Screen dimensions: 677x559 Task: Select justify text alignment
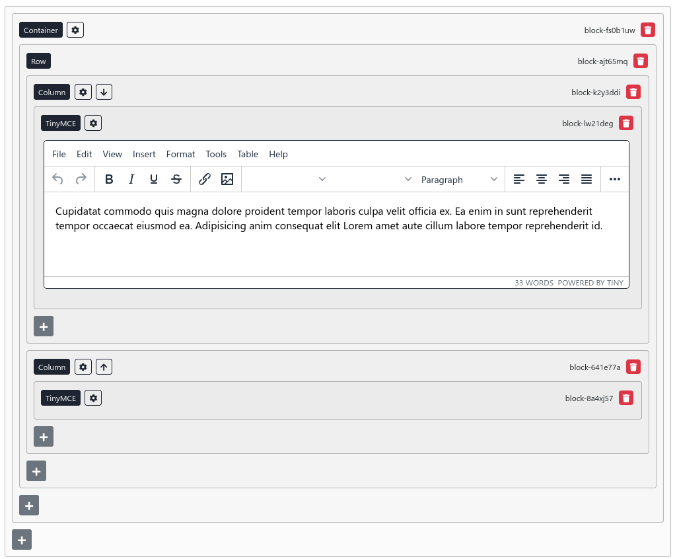pos(587,179)
